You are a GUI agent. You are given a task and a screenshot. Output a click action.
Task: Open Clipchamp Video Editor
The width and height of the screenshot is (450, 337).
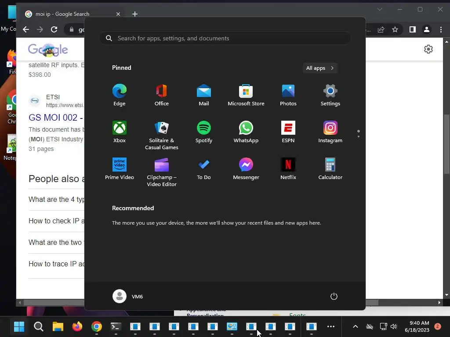tap(162, 172)
